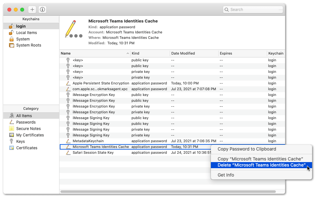Sort by Kind column header
Image resolution: width=316 pixels, height=199 pixels.
click(x=150, y=53)
